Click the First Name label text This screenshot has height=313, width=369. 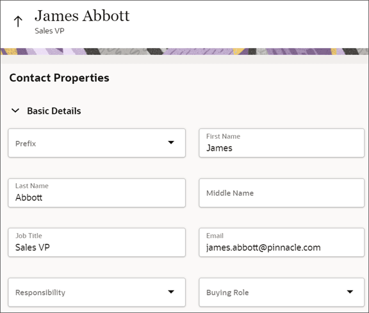(223, 136)
